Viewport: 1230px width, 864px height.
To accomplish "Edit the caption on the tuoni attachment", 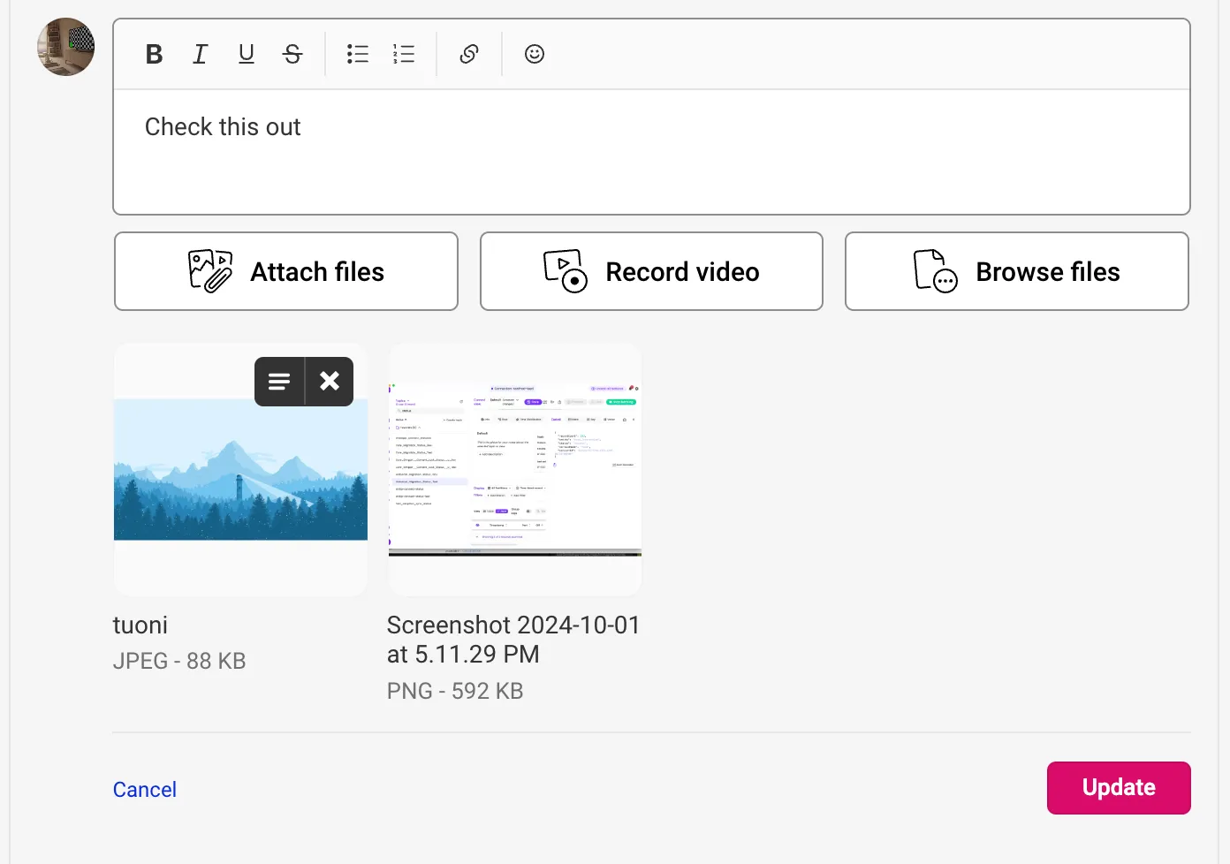I will pyautogui.click(x=279, y=382).
